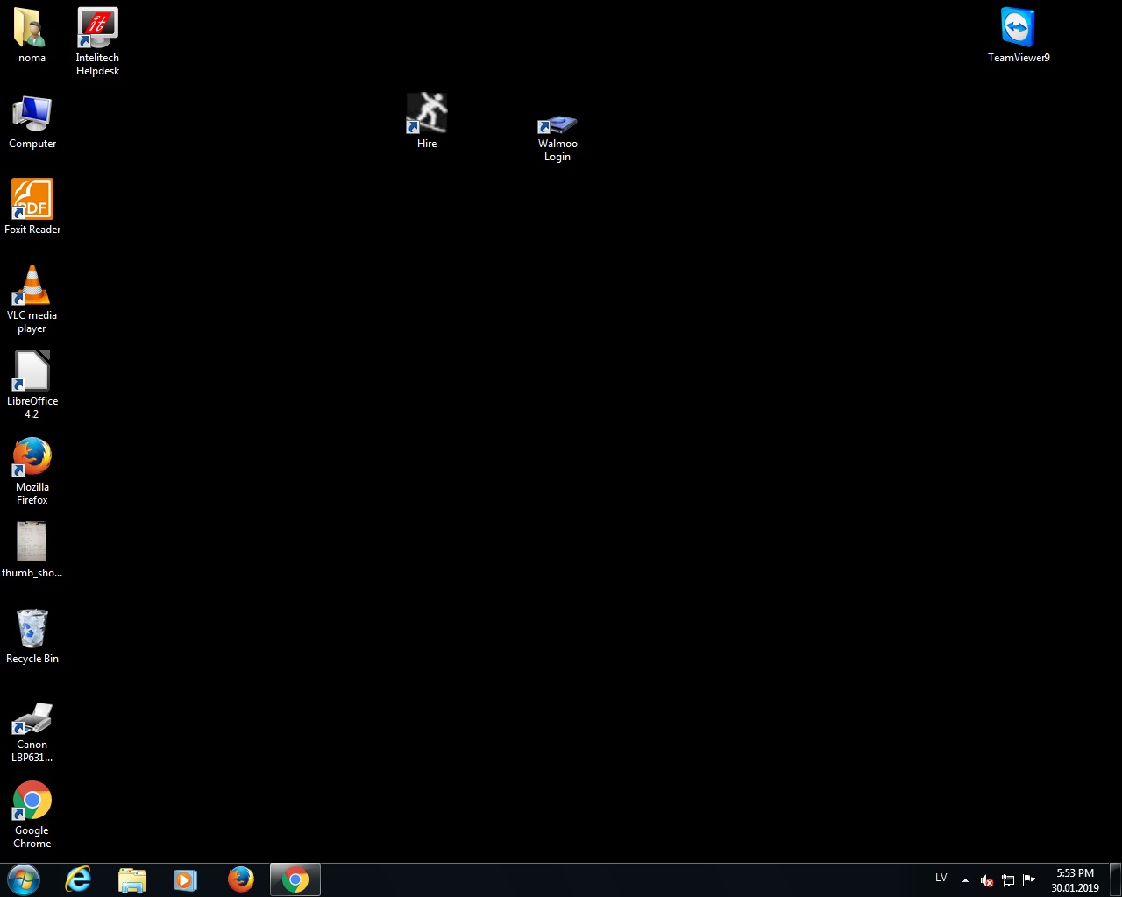Open Action Center flag icon
This screenshot has width=1122, height=897.
1029,880
